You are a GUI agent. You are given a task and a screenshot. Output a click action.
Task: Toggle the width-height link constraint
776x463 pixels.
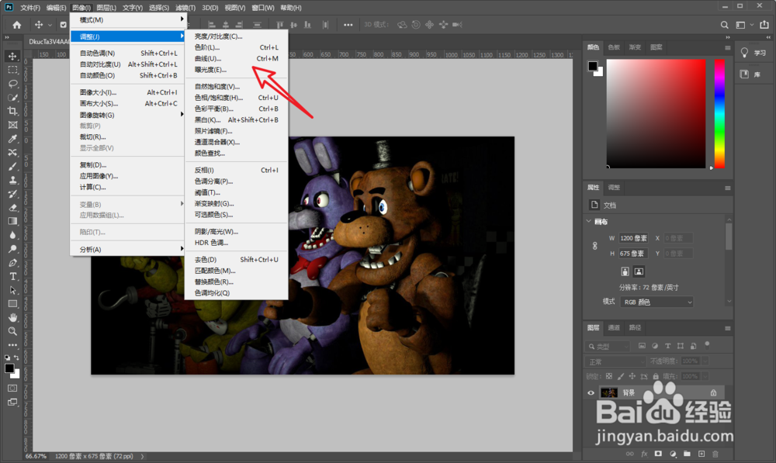click(595, 246)
